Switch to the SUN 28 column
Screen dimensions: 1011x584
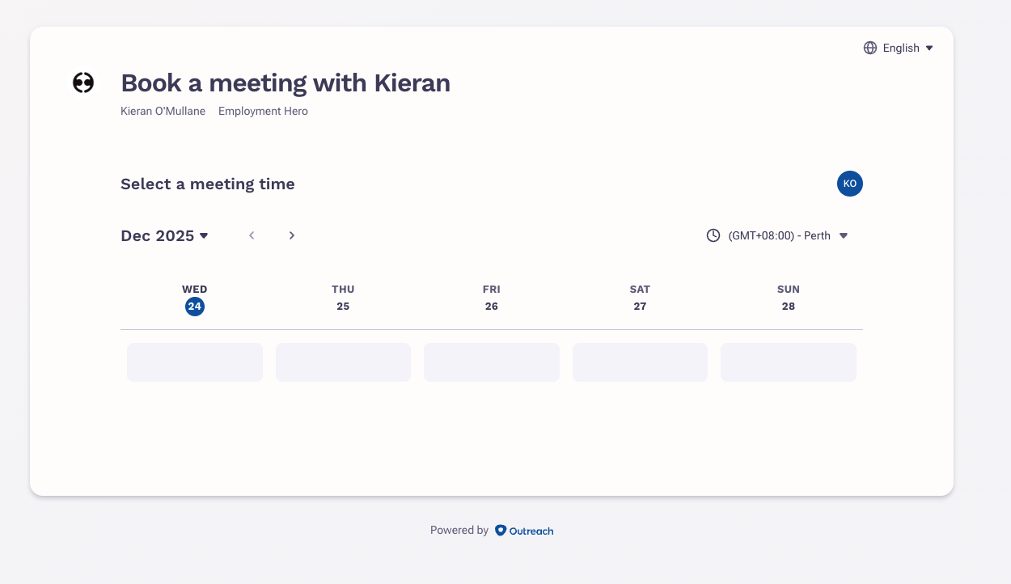click(789, 298)
